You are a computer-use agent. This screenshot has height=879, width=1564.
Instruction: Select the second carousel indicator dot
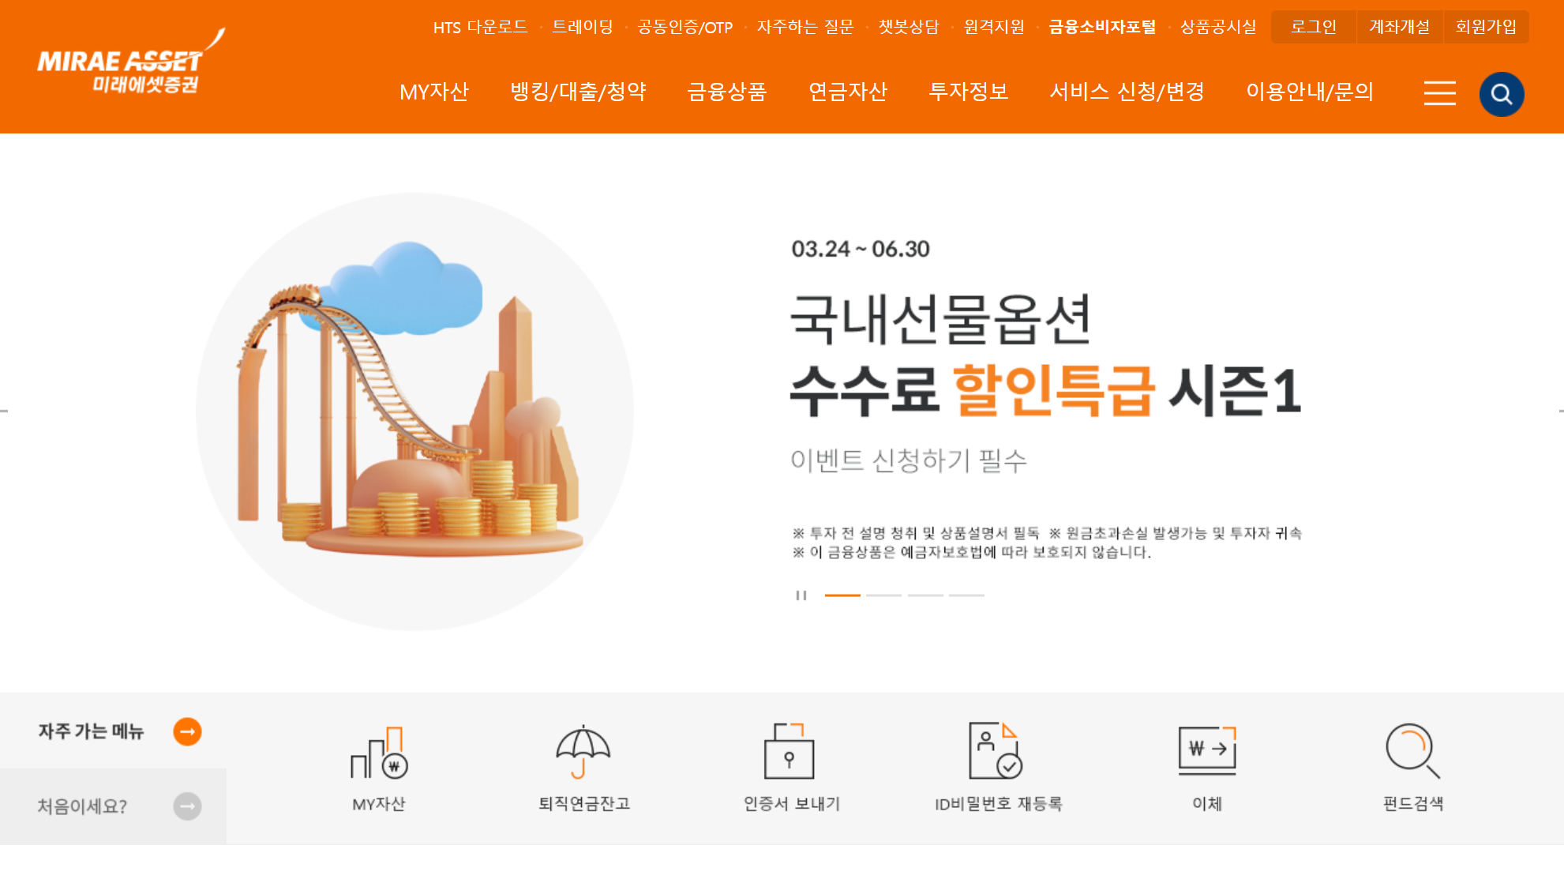pyautogui.click(x=885, y=596)
